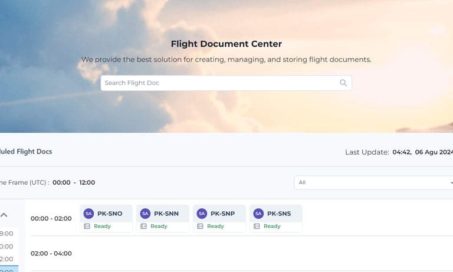Click the document icon under PK-SNP

[x=200, y=227]
